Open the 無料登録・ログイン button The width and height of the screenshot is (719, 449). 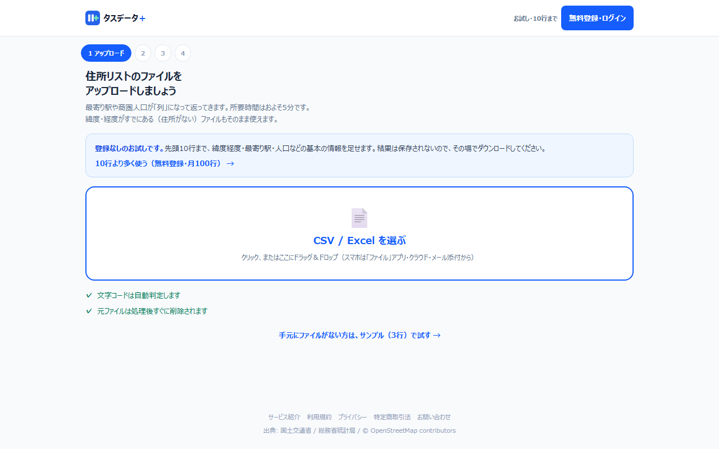[x=597, y=18]
